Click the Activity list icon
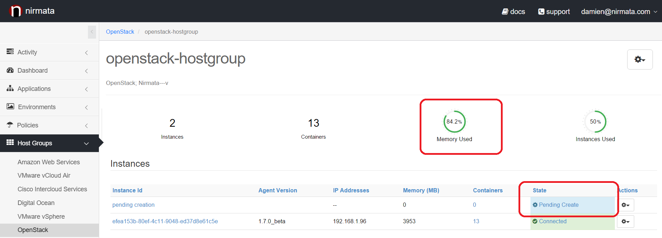Viewport: 662px width, 238px height. pyautogui.click(x=10, y=52)
